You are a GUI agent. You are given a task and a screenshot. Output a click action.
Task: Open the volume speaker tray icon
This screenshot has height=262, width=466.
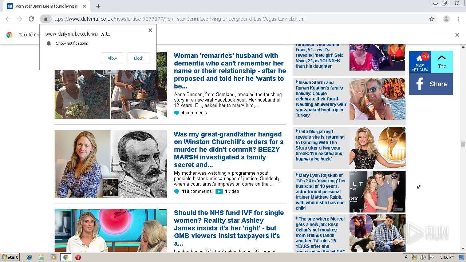coord(422,257)
